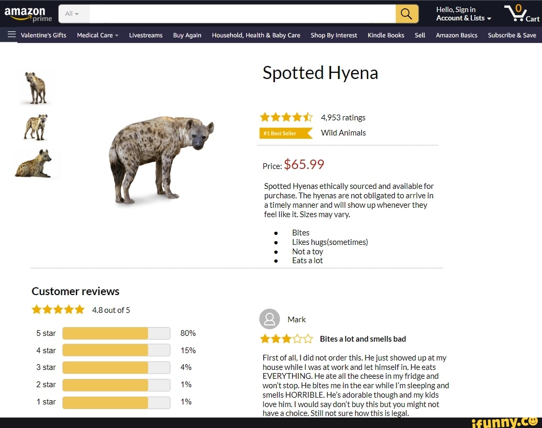Image resolution: width=542 pixels, height=428 pixels.
Task: Click the 5 star rating bar
Action: (116, 333)
